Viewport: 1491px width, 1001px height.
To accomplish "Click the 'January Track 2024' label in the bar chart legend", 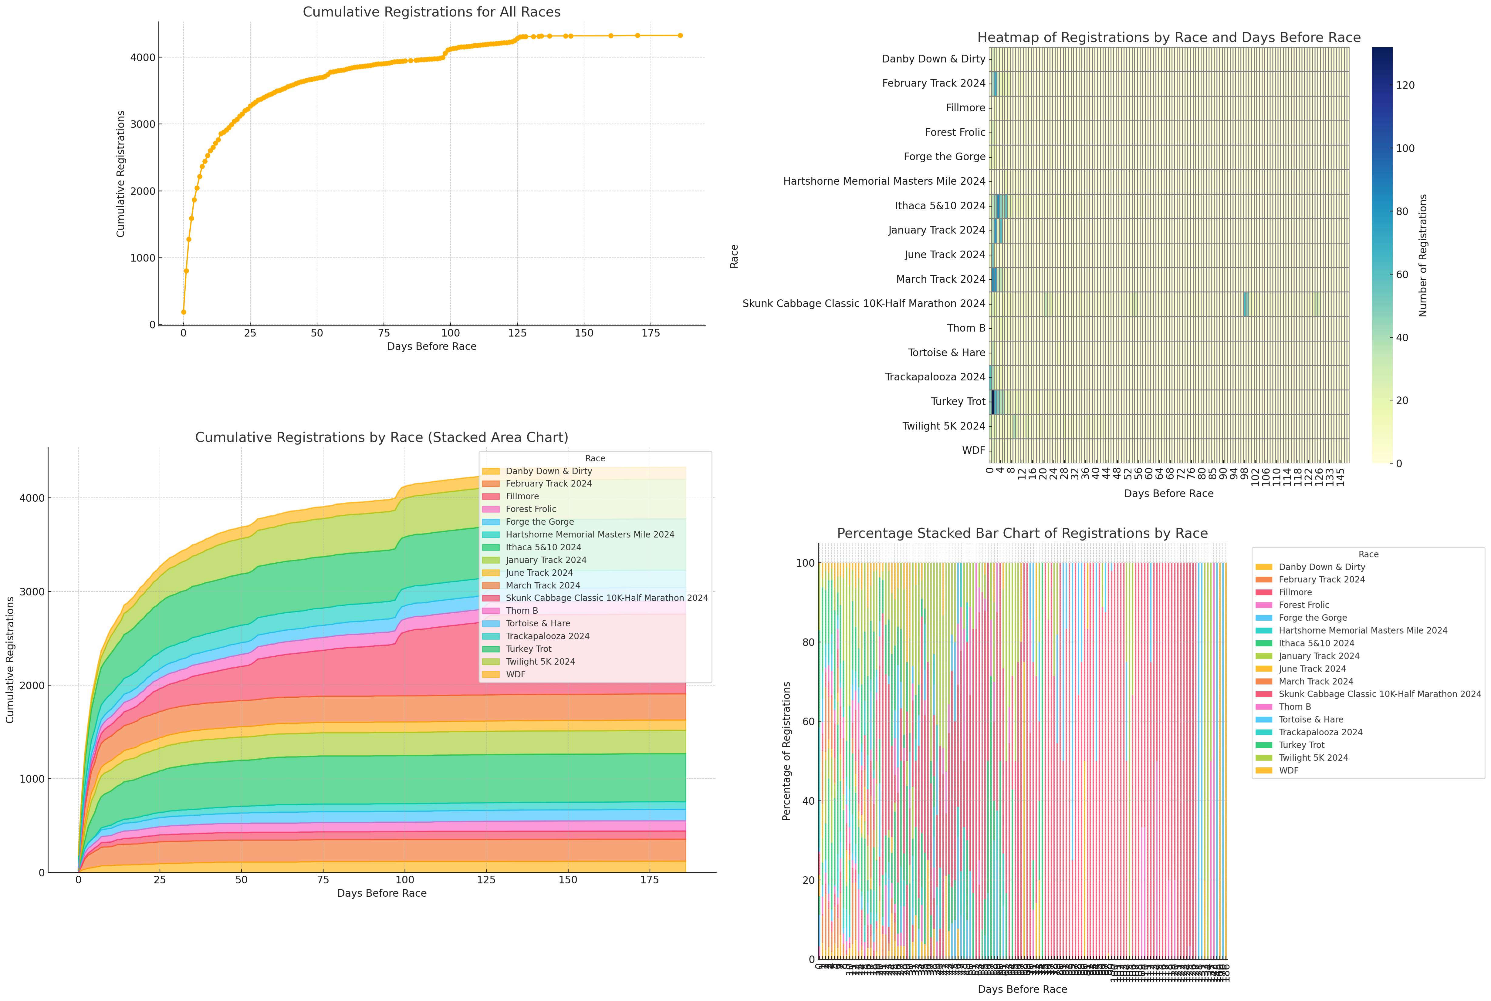I will 1319,656.
